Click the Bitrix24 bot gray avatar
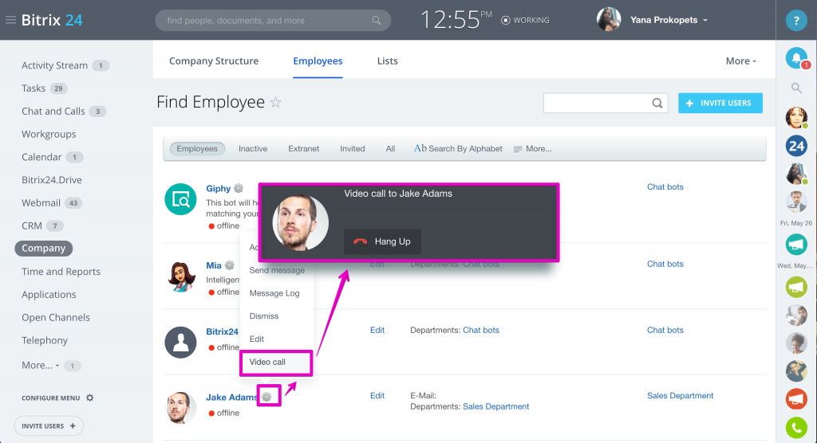The image size is (817, 443). click(180, 342)
